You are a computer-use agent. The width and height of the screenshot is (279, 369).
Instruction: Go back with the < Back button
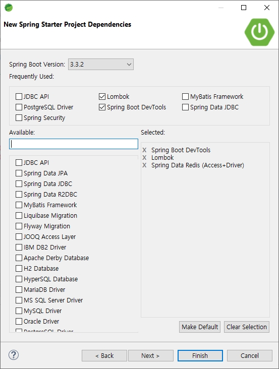point(104,355)
